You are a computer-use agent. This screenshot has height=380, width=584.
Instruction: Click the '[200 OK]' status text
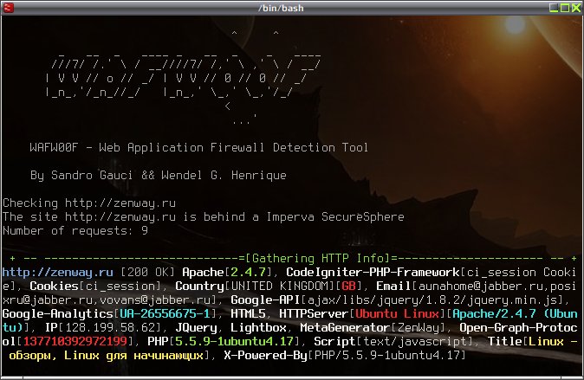(x=148, y=273)
